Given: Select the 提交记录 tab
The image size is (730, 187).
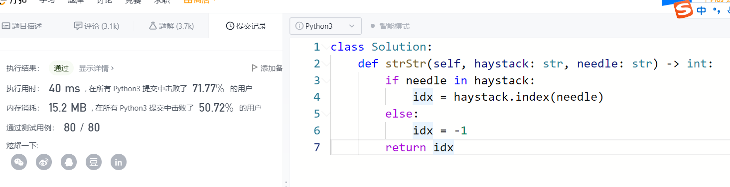Looking at the screenshot, I should coord(246,26).
